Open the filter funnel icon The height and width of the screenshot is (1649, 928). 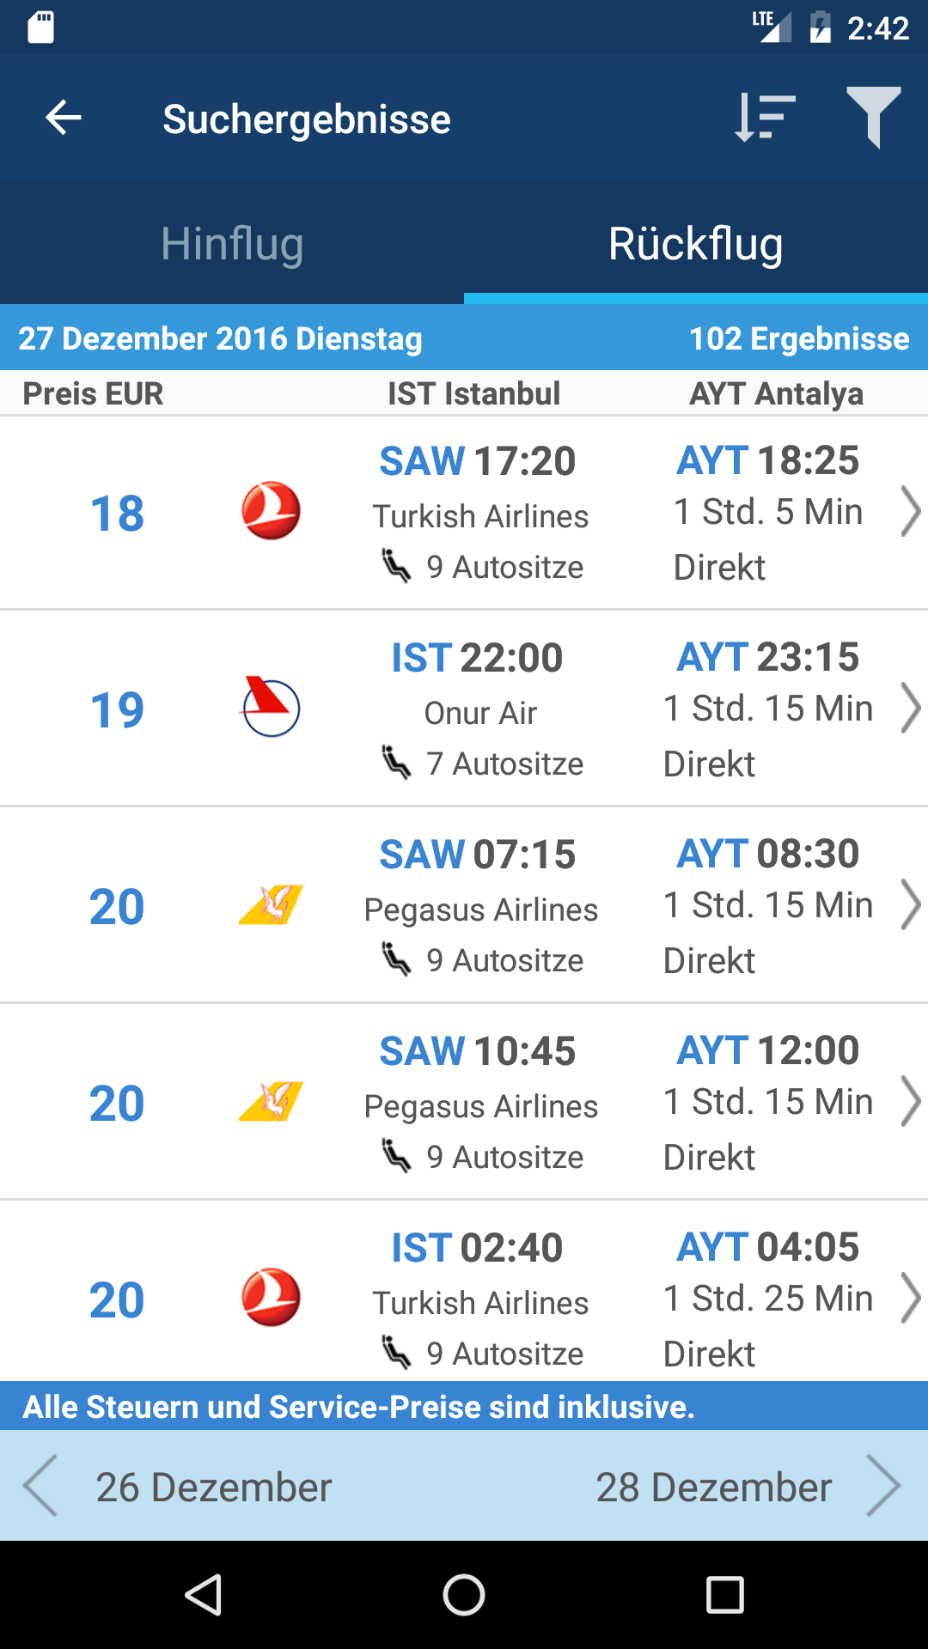(874, 118)
